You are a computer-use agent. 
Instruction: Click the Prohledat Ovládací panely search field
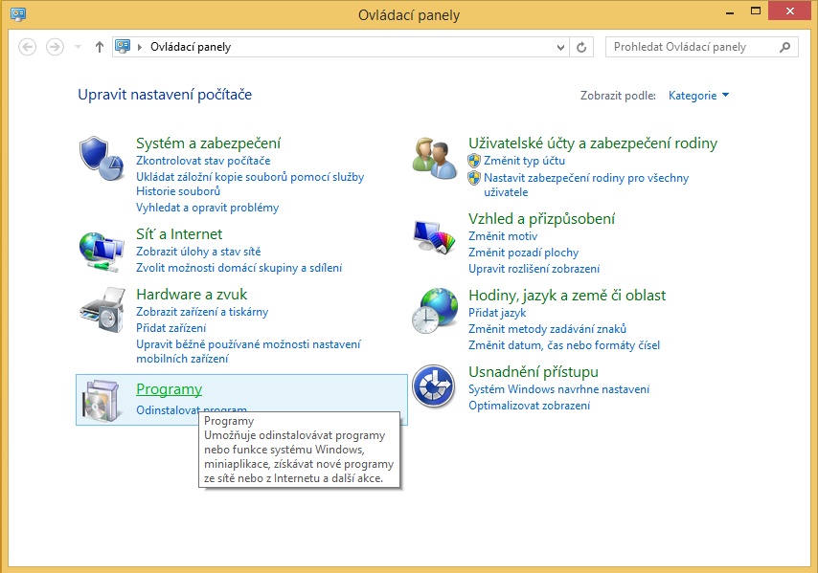click(693, 47)
